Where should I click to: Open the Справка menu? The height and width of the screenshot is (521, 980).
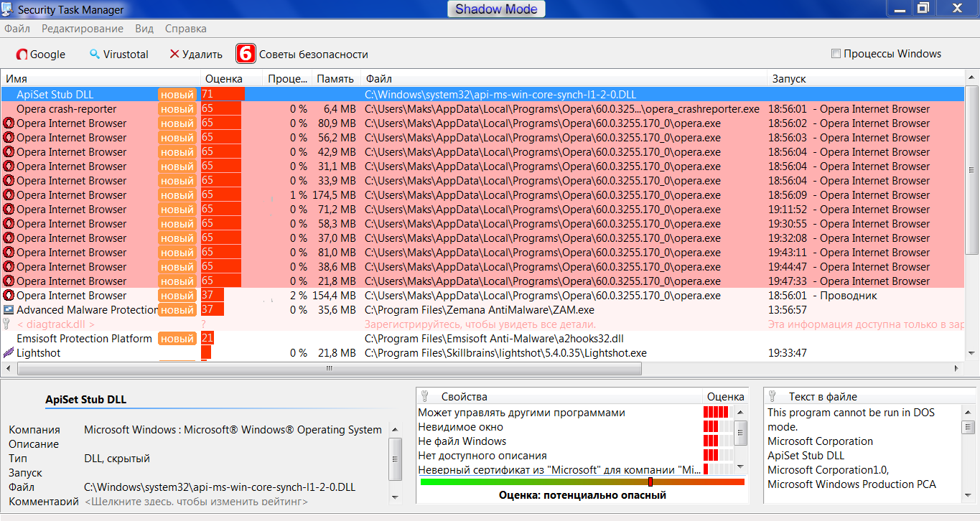click(x=186, y=29)
